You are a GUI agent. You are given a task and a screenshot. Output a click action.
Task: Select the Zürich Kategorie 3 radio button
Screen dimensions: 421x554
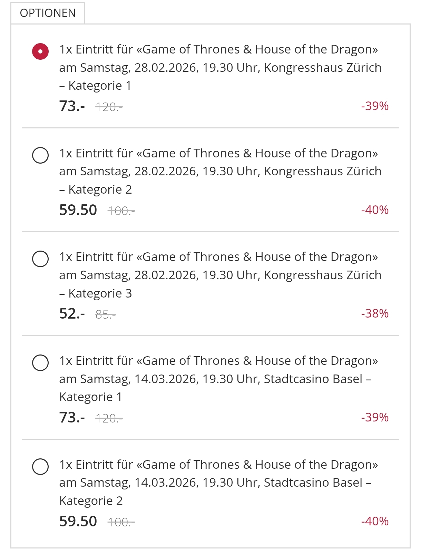click(40, 259)
